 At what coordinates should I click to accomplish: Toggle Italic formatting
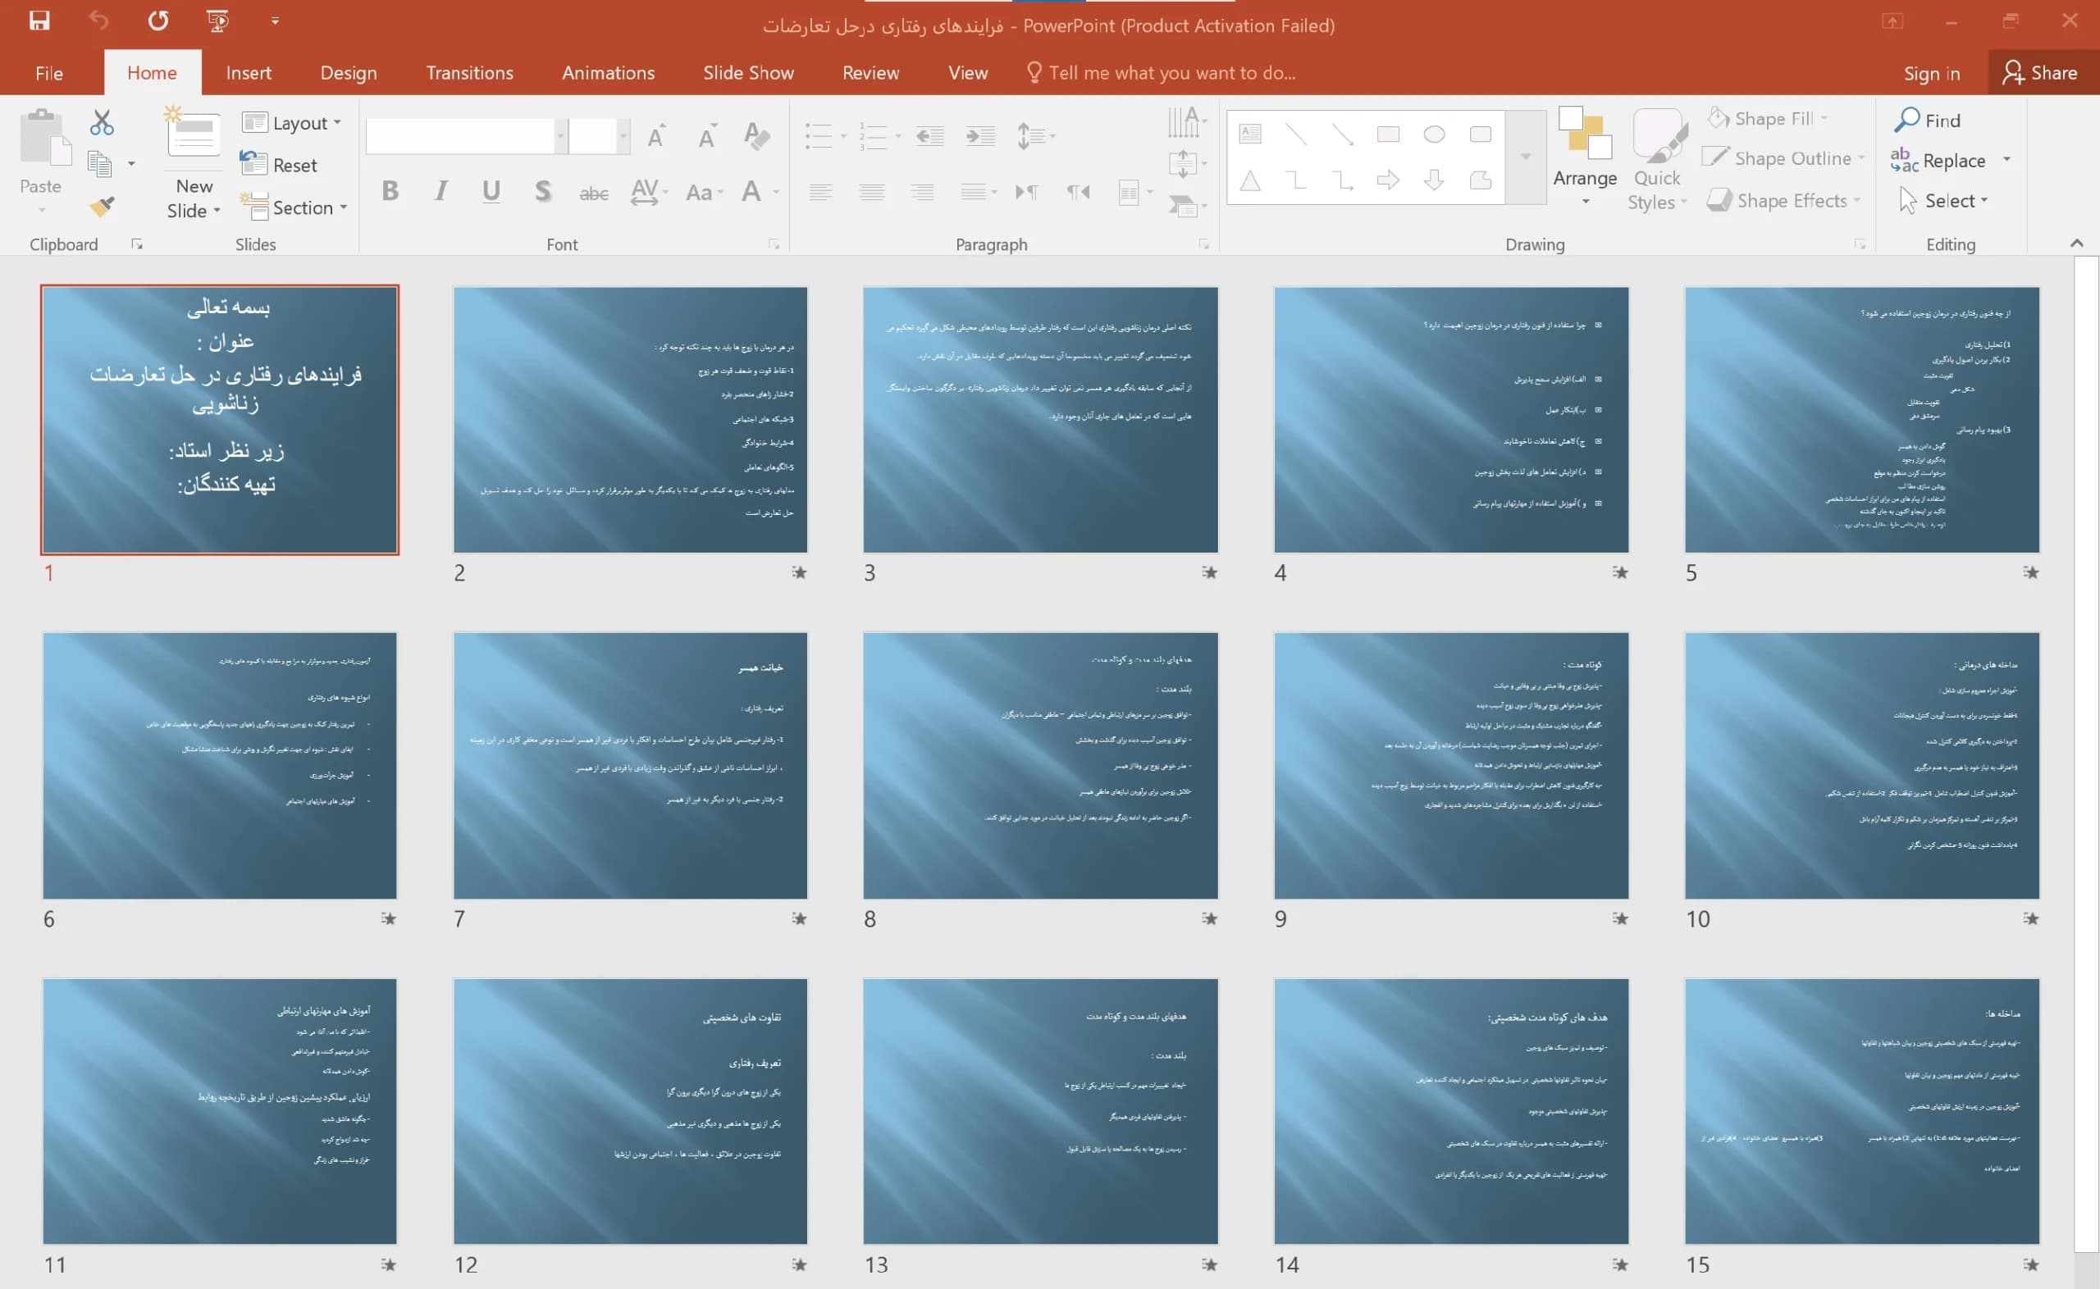(x=441, y=191)
